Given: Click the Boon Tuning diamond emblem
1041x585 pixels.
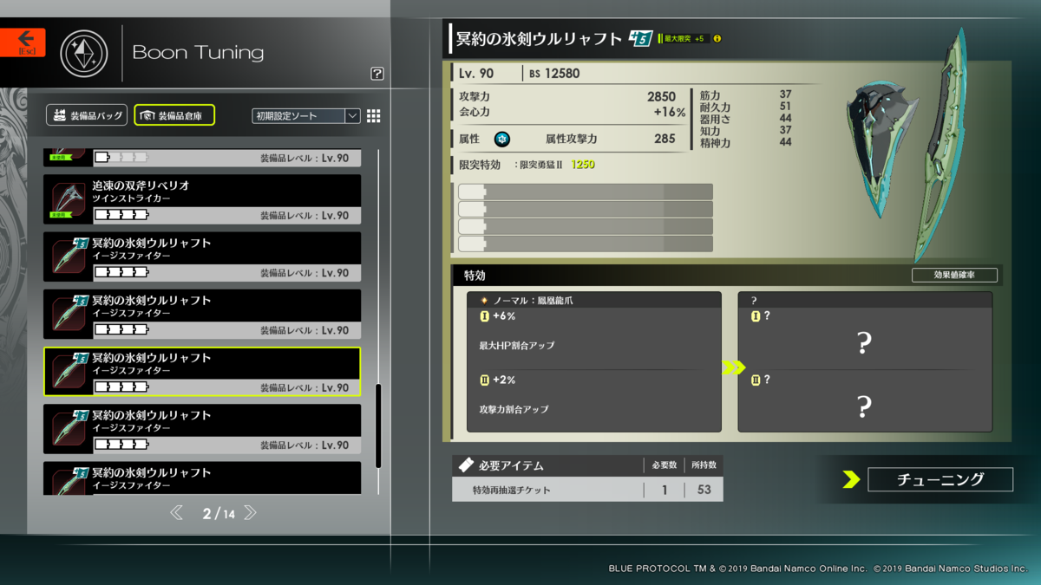Looking at the screenshot, I should [84, 52].
